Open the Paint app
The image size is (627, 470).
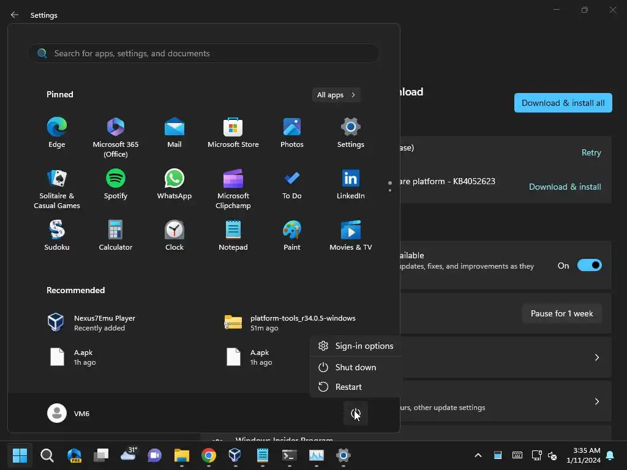[x=292, y=236]
